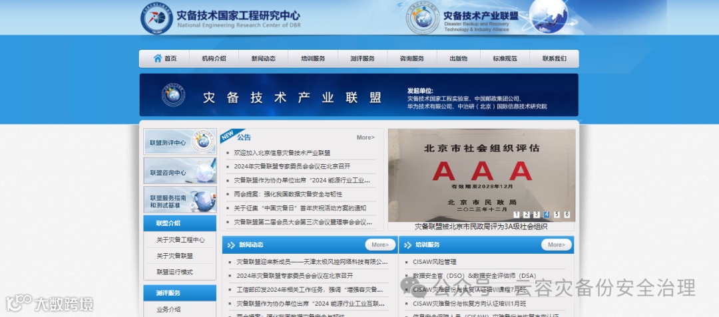The width and height of the screenshot is (719, 317).
Task: Show slide 6 of the slideshow
Action: 567,215
